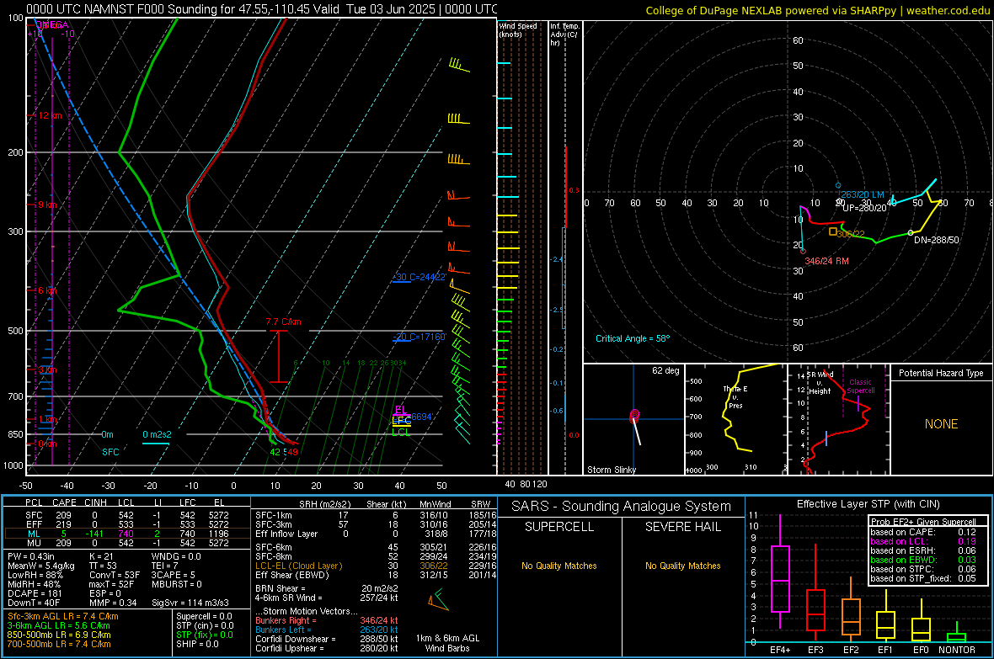Click 'No Quality Matches' under SEVERE HAIL
The width and height of the screenshot is (994, 659).
(x=682, y=566)
